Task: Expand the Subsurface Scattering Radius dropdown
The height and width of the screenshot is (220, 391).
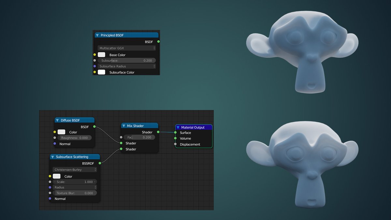Action: [75, 187]
